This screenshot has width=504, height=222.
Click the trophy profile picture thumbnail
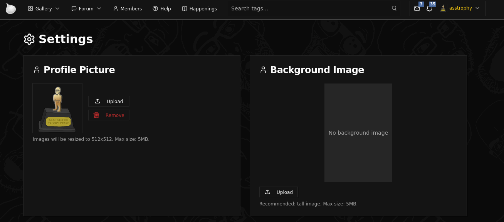pyautogui.click(x=57, y=108)
